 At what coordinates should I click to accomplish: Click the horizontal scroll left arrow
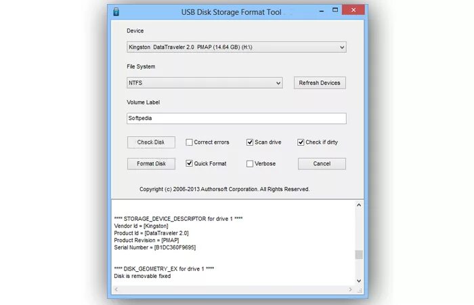click(x=116, y=289)
